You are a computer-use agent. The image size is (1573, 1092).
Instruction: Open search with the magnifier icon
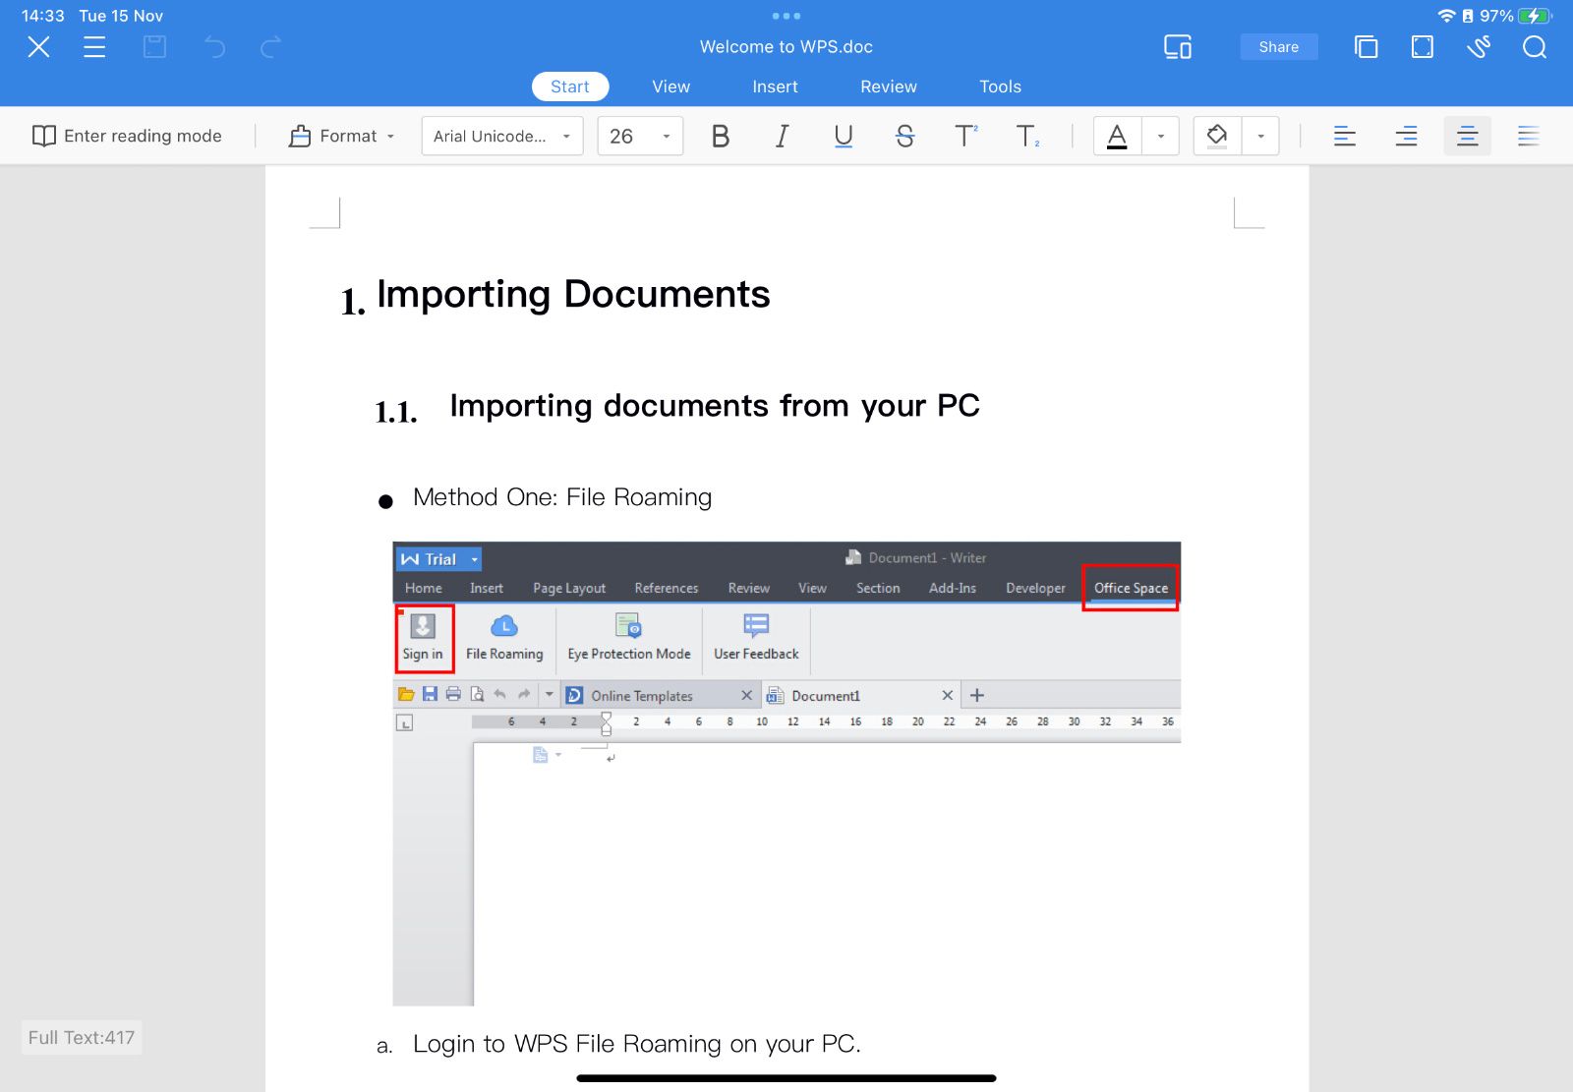click(1533, 46)
